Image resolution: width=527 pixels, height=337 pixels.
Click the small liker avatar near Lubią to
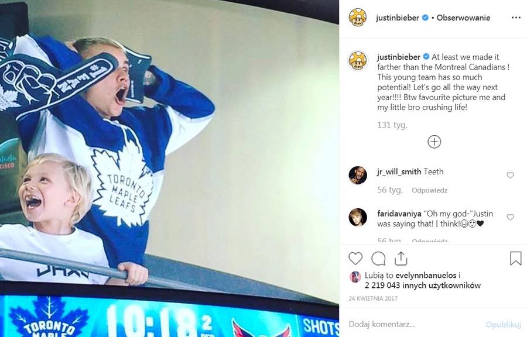coord(354,276)
